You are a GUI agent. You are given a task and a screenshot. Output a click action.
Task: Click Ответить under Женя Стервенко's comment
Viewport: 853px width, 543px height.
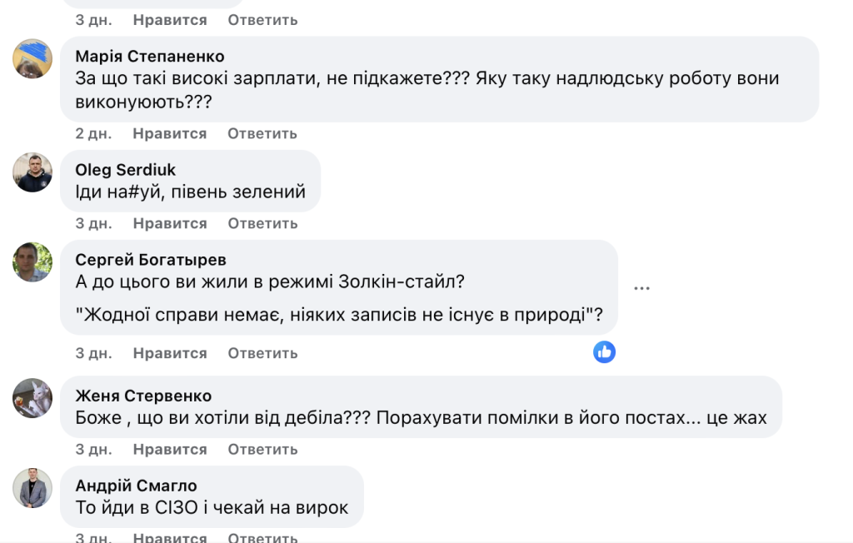pos(262,448)
